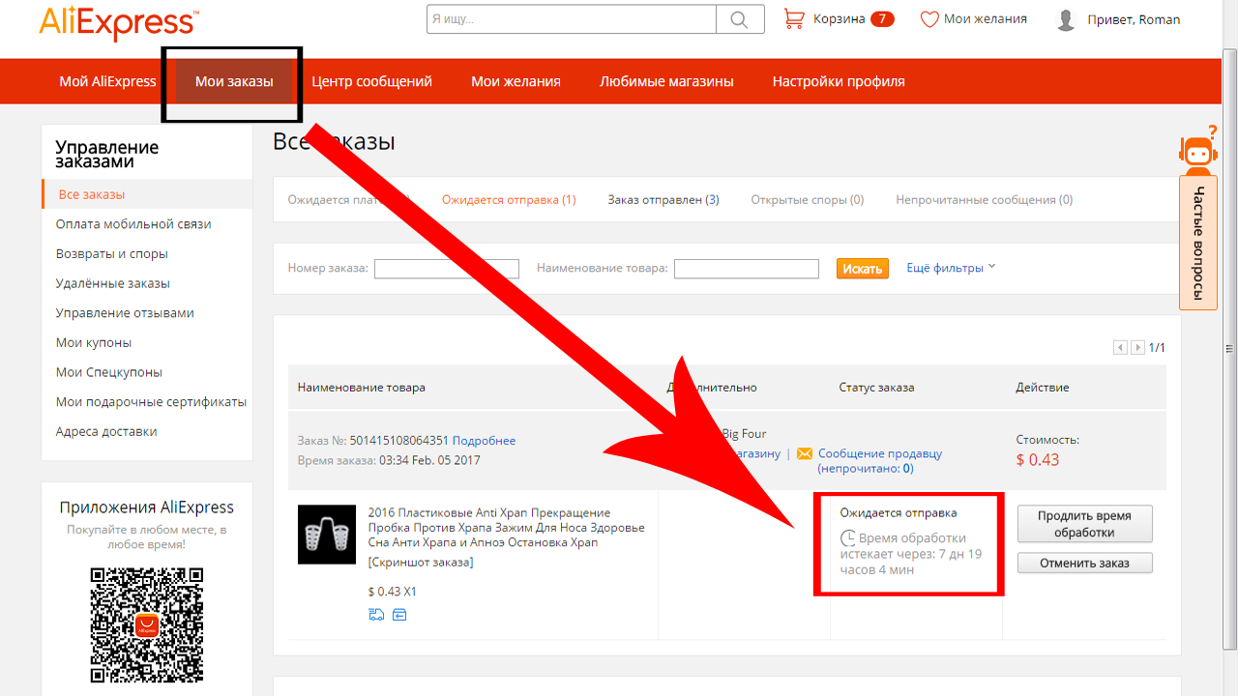Go to previous orders page arrow
This screenshot has height=696, width=1238.
pyautogui.click(x=1120, y=347)
